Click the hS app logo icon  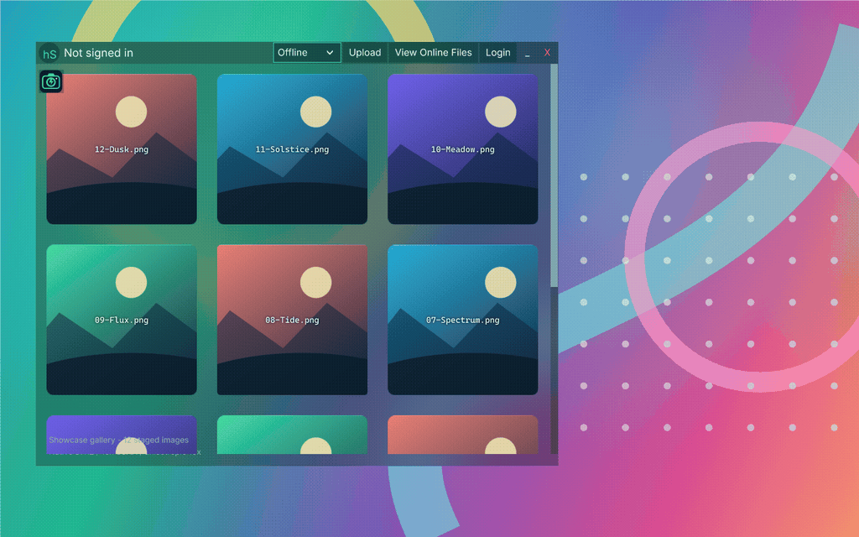tap(49, 53)
